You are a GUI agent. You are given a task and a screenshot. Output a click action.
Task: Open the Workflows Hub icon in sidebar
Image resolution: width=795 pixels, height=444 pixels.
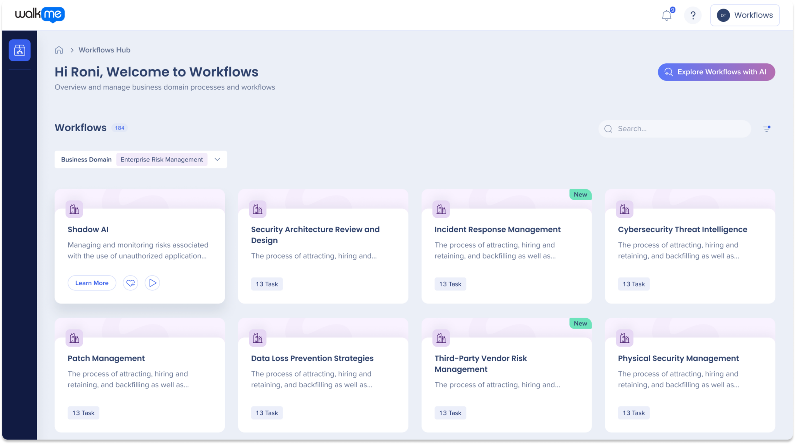[x=19, y=50]
